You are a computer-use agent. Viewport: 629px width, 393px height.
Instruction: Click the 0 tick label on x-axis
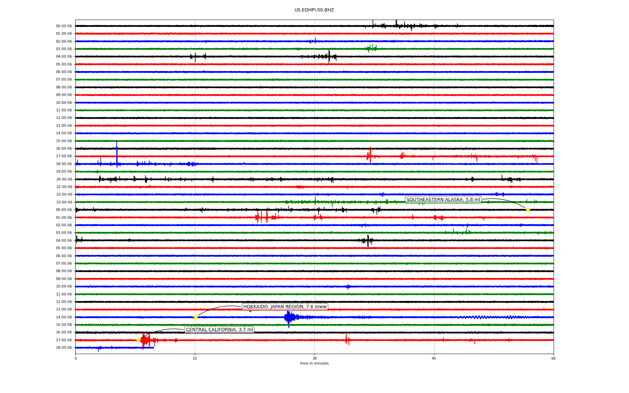click(76, 358)
